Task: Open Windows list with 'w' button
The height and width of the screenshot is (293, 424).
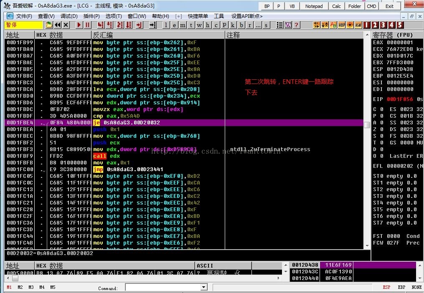Action: (x=200, y=25)
